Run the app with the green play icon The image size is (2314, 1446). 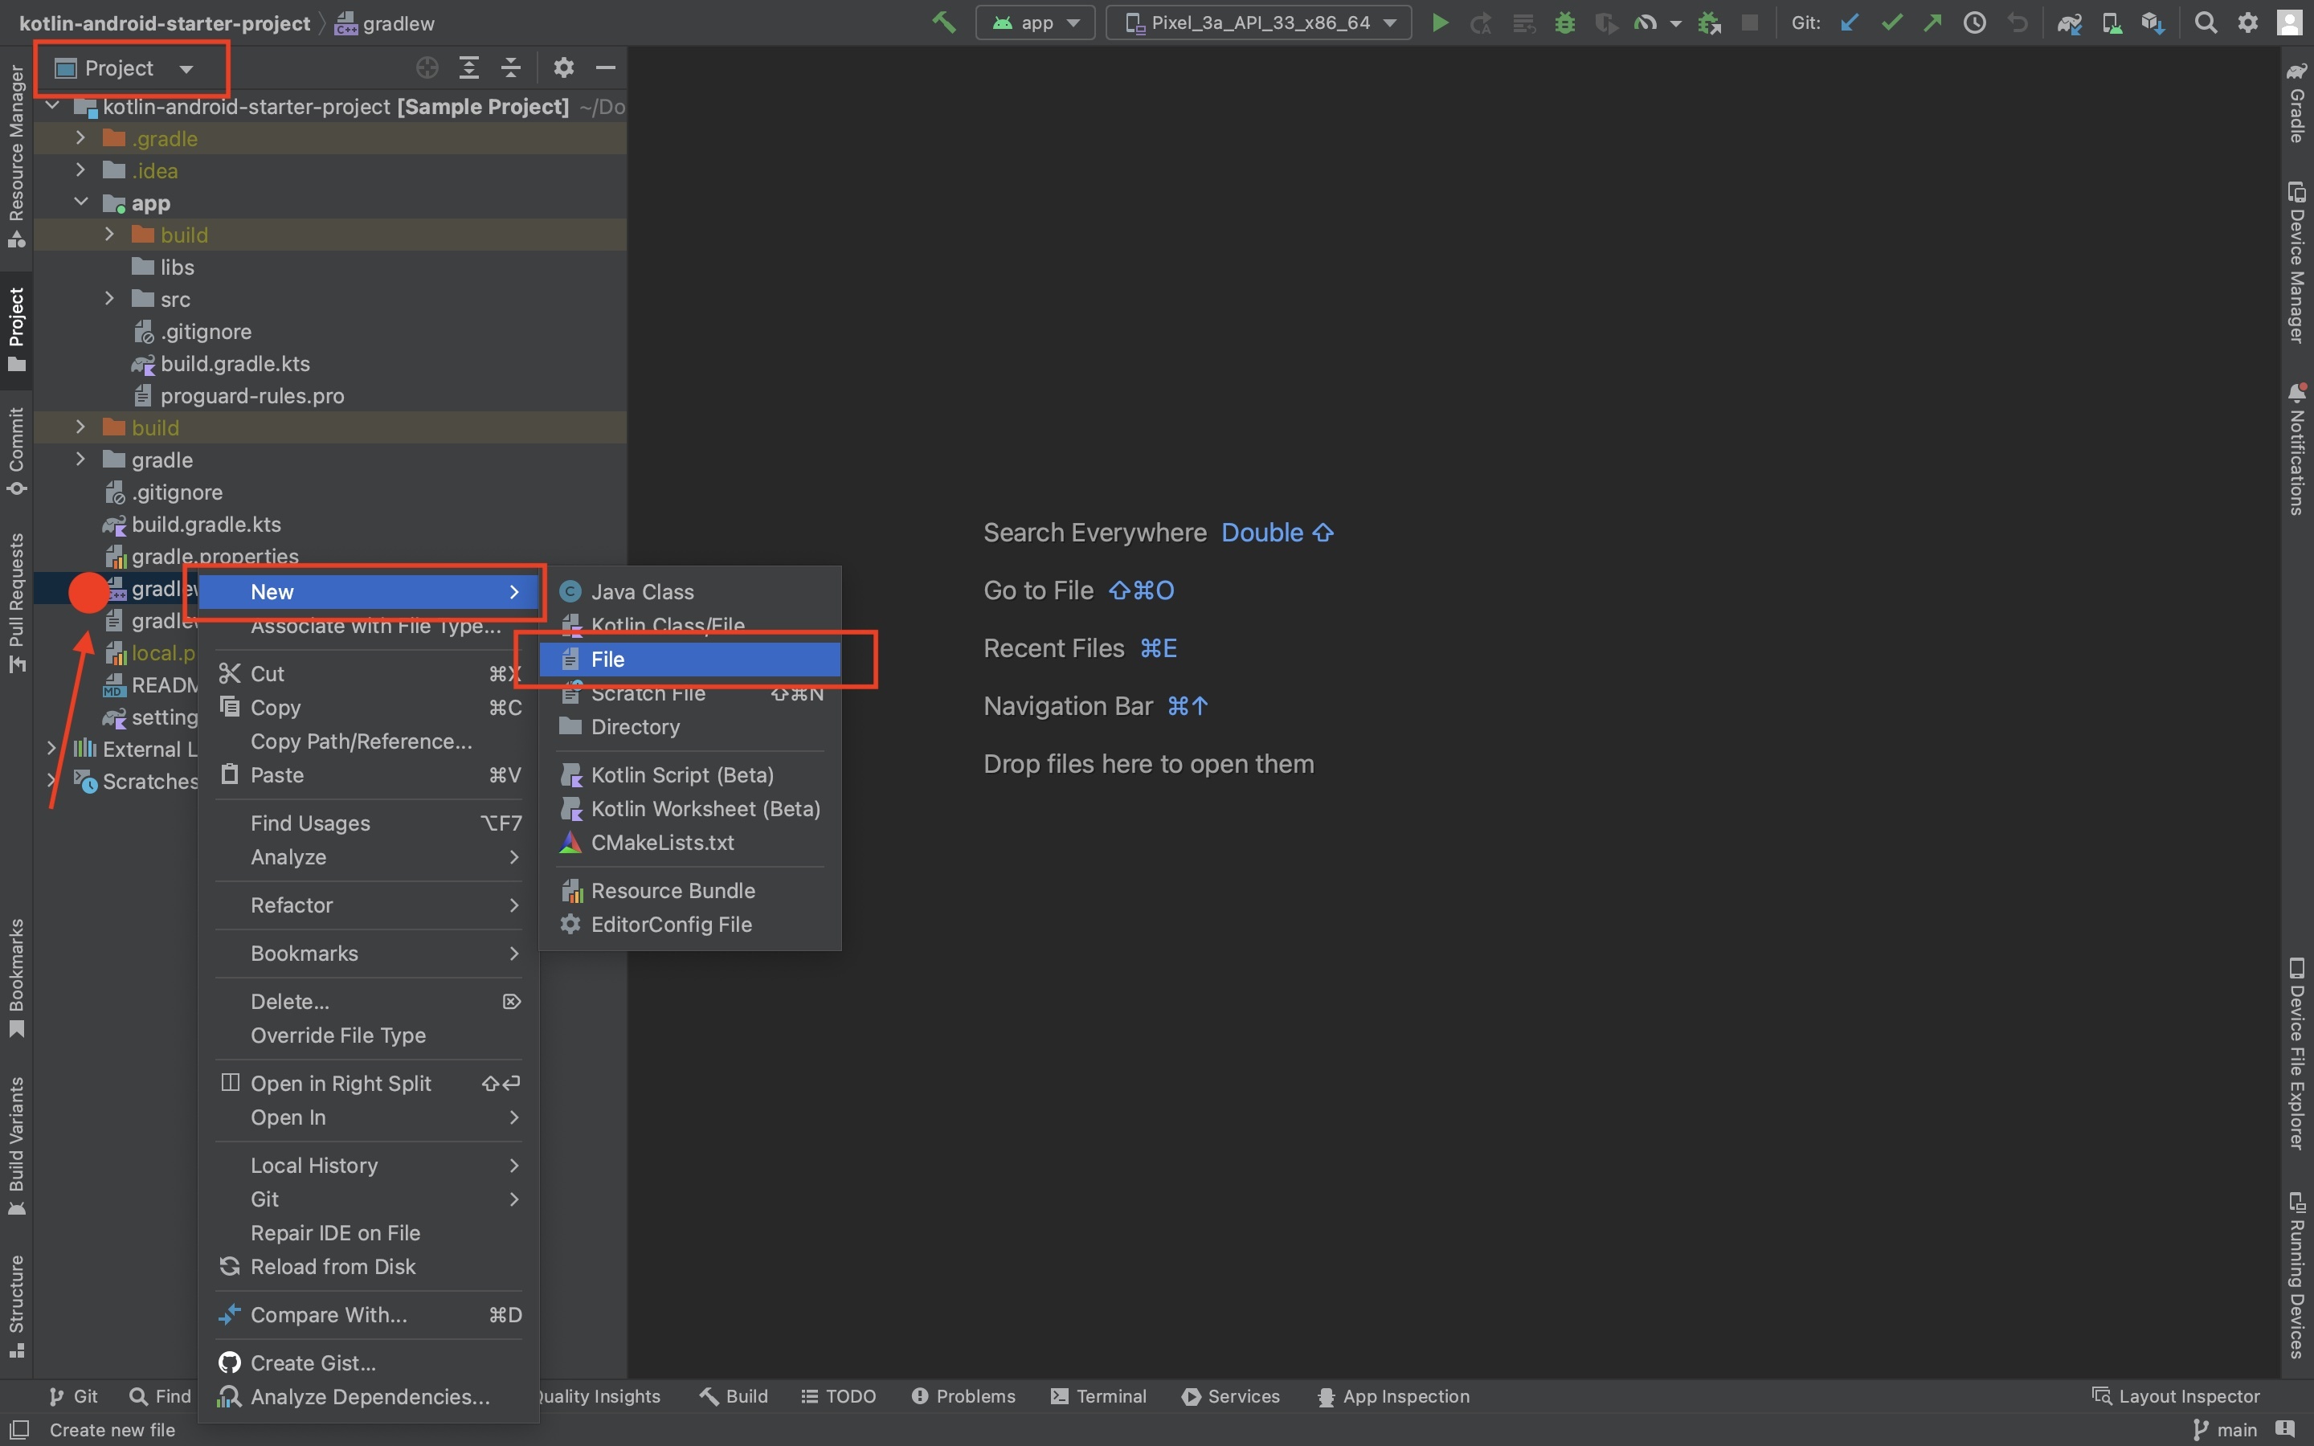click(1440, 22)
